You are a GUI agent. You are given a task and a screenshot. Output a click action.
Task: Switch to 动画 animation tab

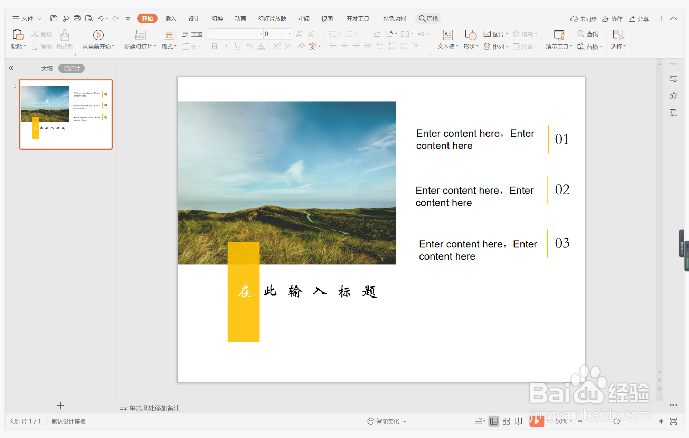[x=240, y=18]
